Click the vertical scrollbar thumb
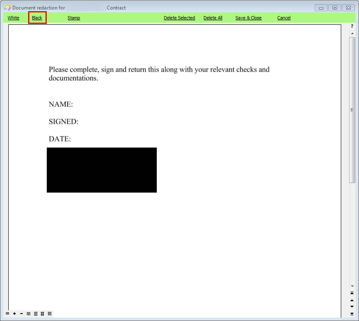 [352, 110]
